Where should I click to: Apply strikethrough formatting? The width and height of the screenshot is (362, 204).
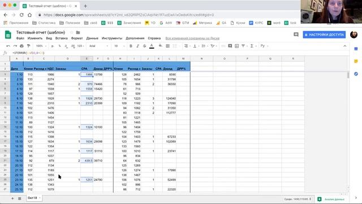point(145,46)
